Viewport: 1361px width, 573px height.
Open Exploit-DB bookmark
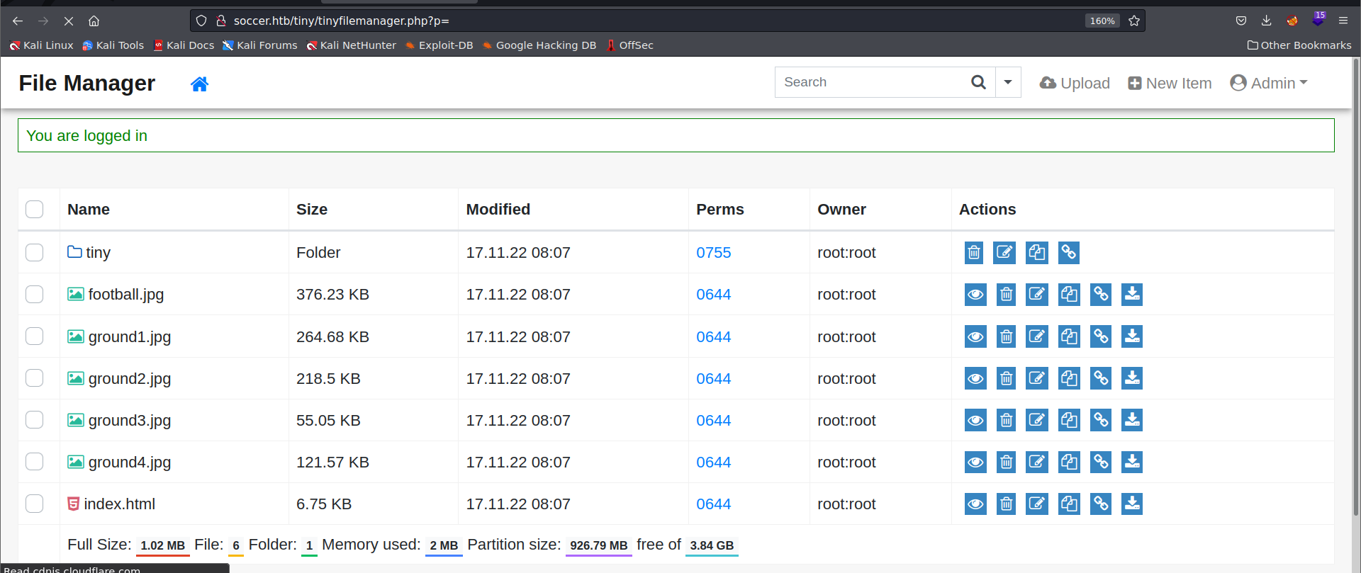(439, 45)
